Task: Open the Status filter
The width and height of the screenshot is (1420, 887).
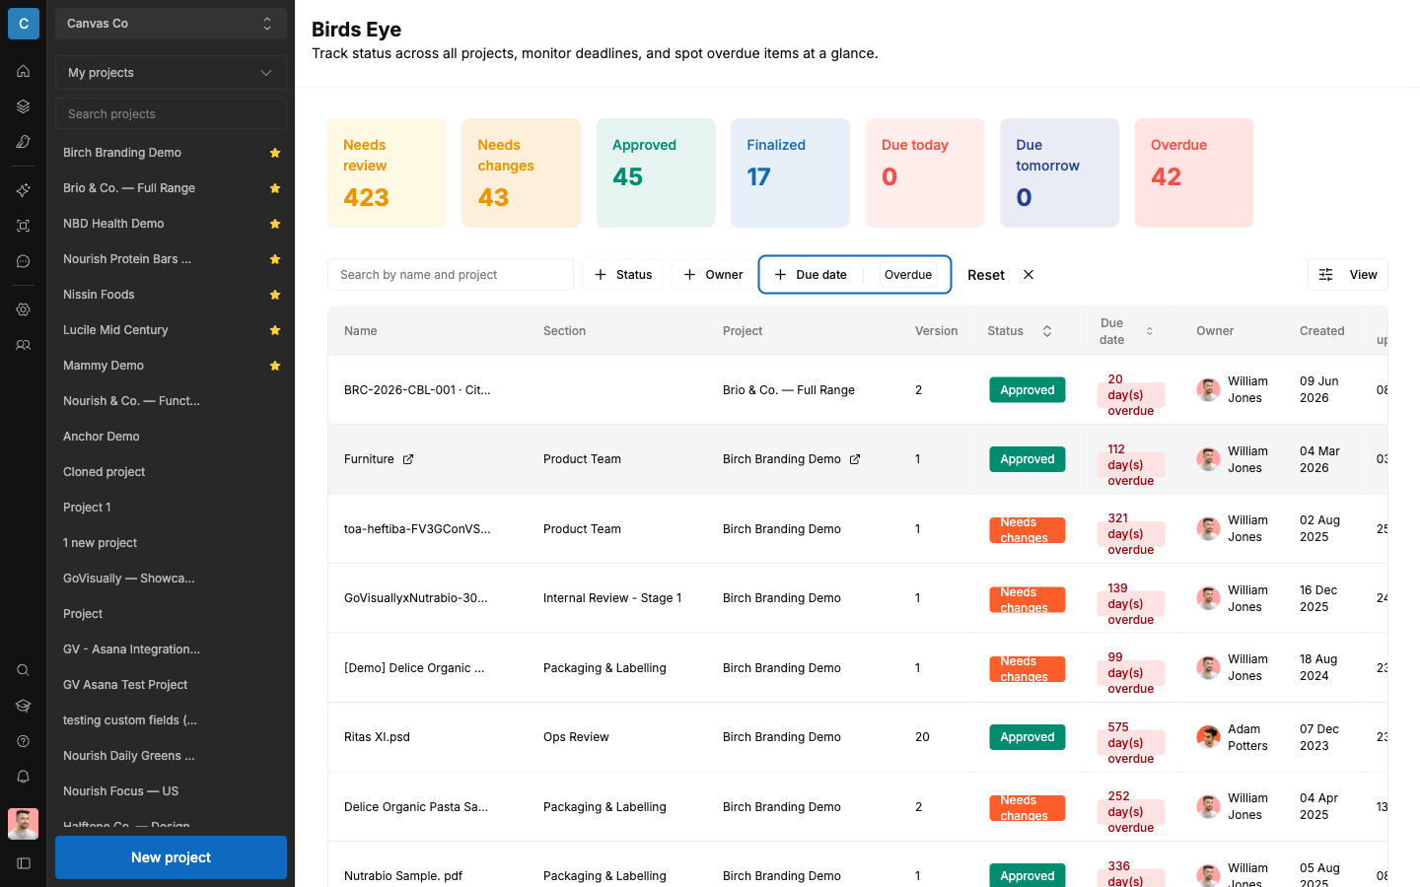Action: click(623, 275)
